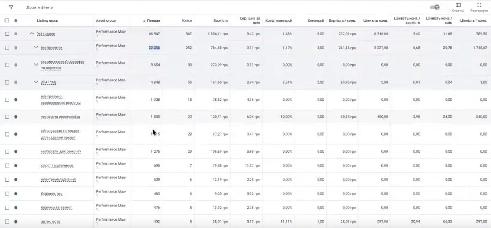
Task: Expand the інструменти listing group
Action: [36, 48]
